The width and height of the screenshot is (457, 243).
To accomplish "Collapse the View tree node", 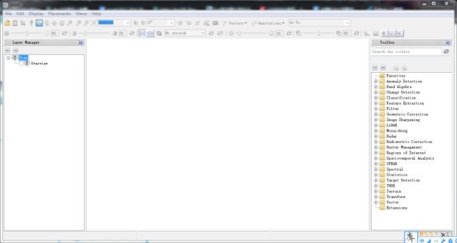I will coord(9,58).
